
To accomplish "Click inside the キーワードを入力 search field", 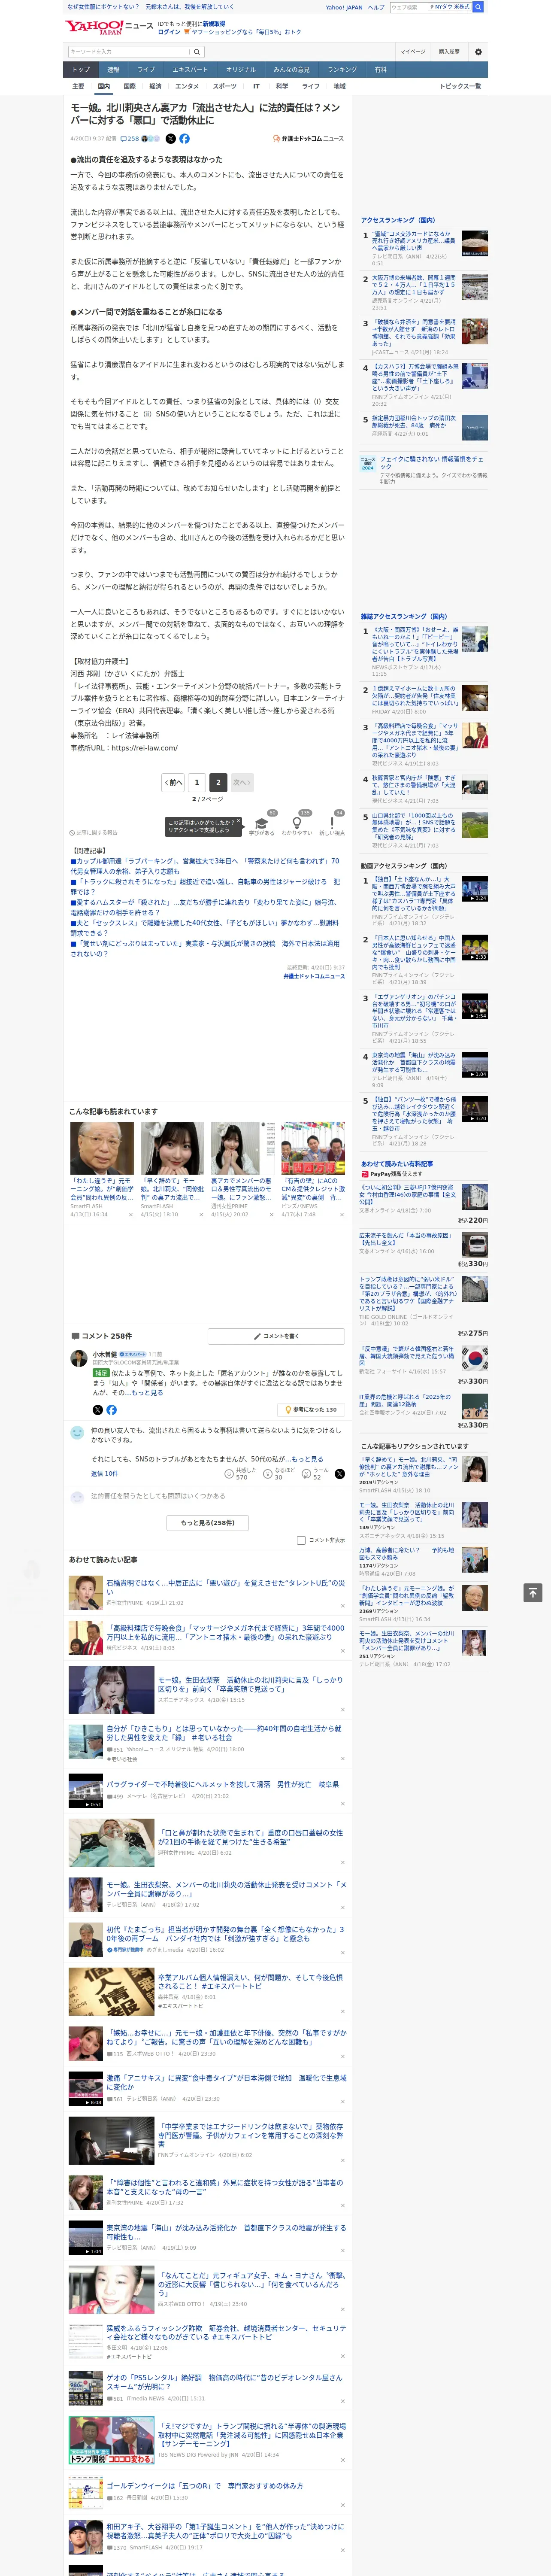I will [128, 52].
